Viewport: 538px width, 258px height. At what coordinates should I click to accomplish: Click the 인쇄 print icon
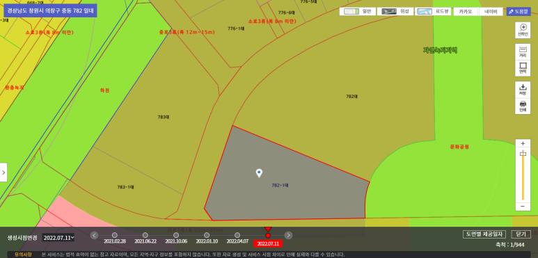point(523,106)
